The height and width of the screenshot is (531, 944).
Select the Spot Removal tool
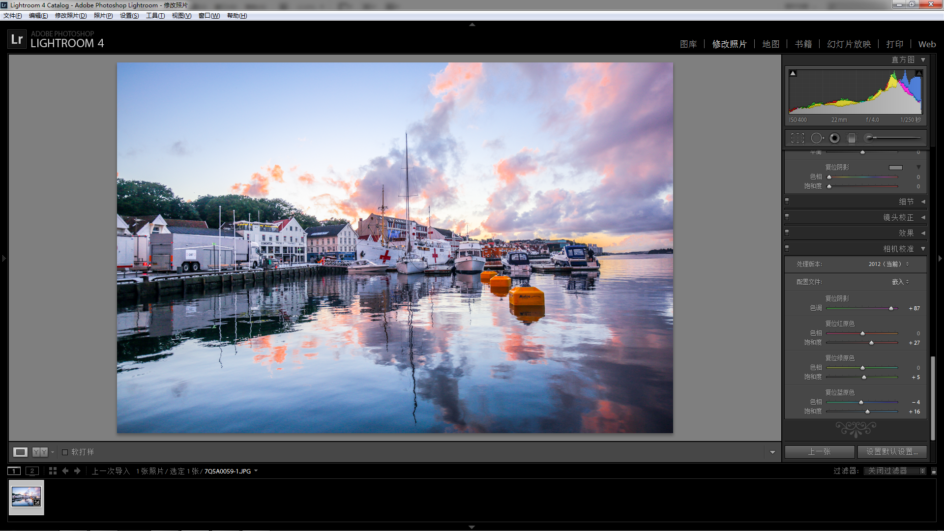(x=817, y=138)
